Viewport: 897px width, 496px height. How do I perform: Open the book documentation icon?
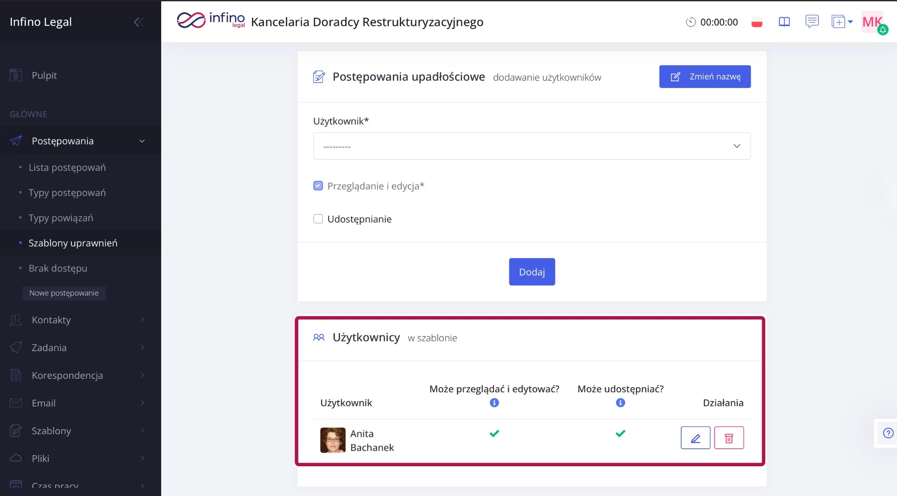pyautogui.click(x=784, y=22)
